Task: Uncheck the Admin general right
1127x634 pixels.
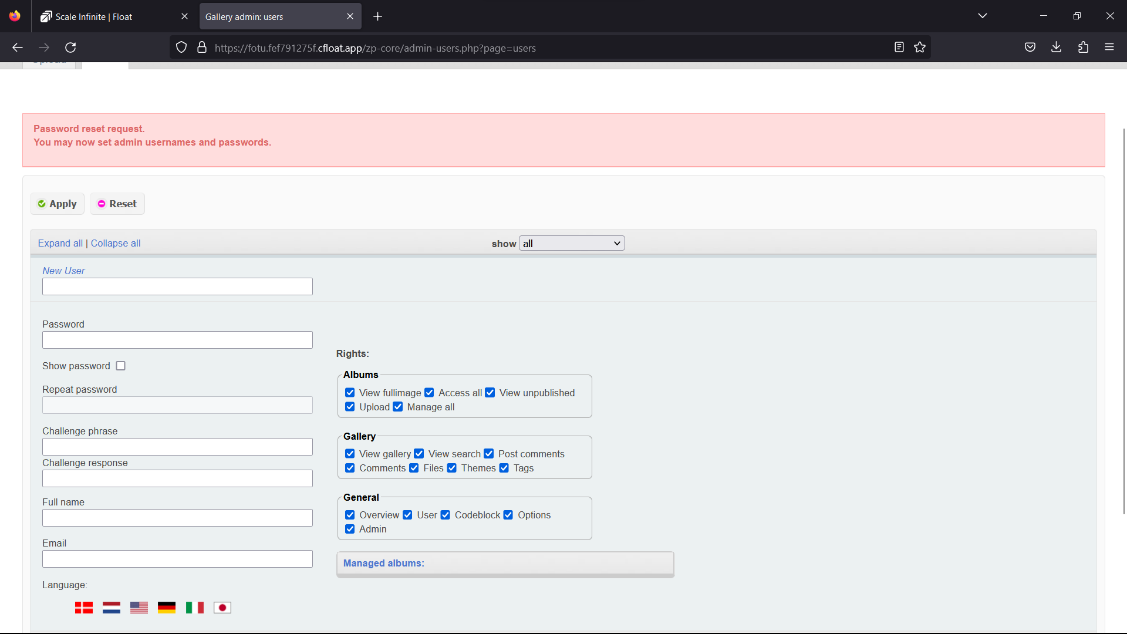Action: pos(350,529)
